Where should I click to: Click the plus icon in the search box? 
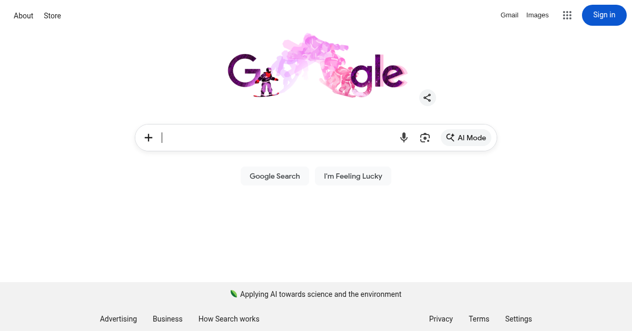[149, 138]
